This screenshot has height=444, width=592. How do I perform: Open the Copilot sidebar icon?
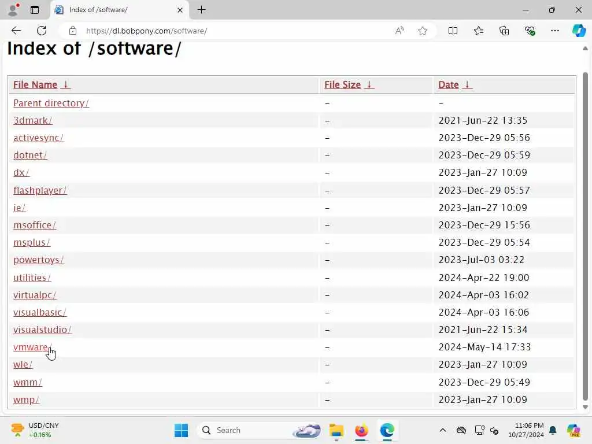click(x=579, y=31)
